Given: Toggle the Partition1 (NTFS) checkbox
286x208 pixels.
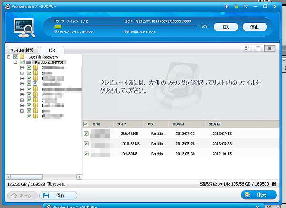Looking at the screenshot, I should point(22,62).
